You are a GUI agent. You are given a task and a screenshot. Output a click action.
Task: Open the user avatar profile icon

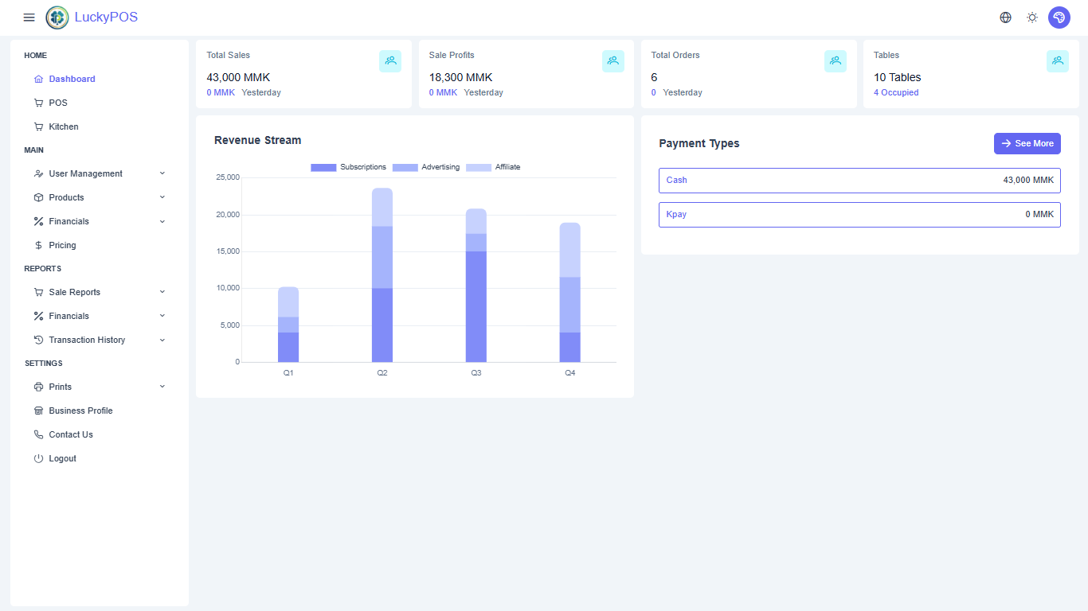(x=1059, y=18)
